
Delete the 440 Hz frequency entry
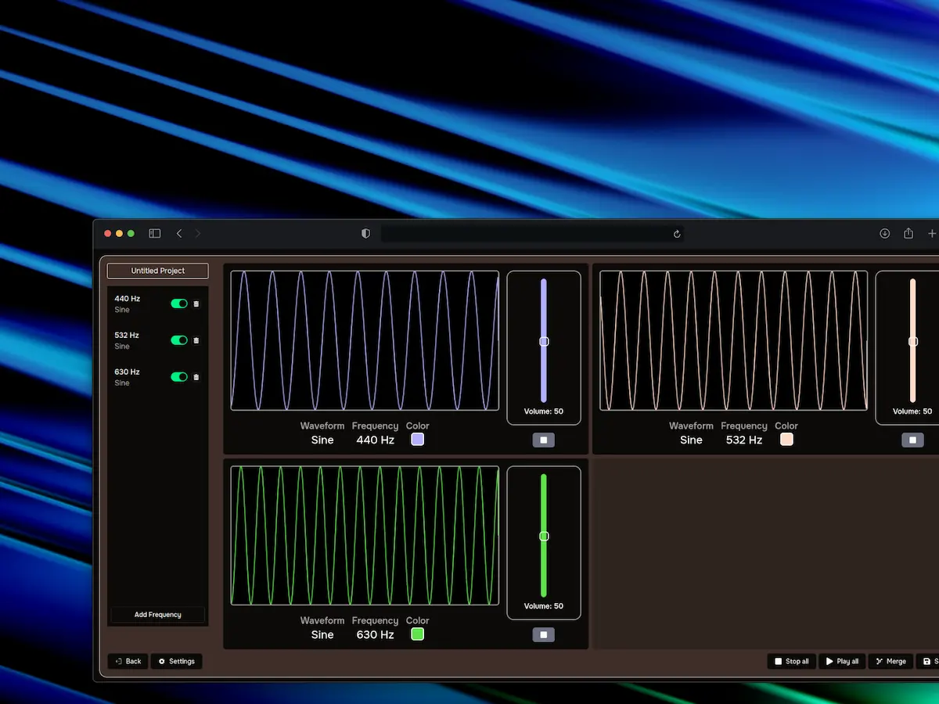pos(196,304)
